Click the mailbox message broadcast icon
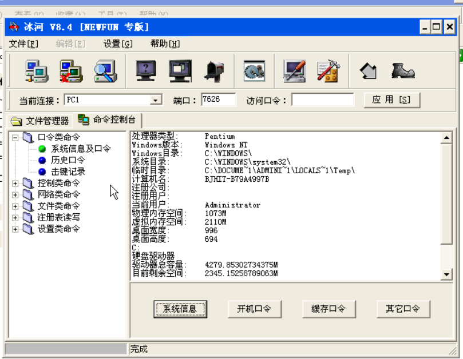 [x=215, y=71]
